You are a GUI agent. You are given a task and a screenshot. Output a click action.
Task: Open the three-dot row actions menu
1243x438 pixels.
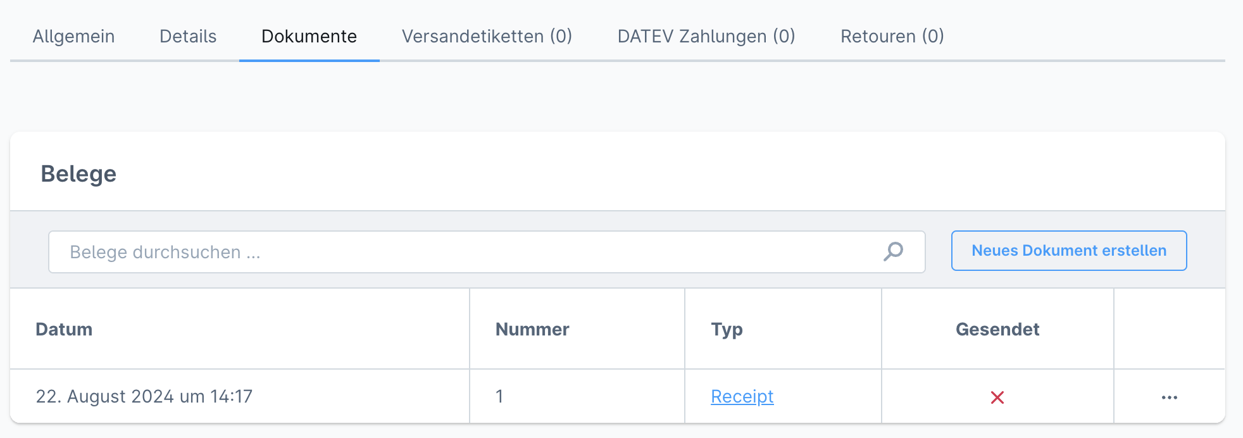coord(1169,397)
